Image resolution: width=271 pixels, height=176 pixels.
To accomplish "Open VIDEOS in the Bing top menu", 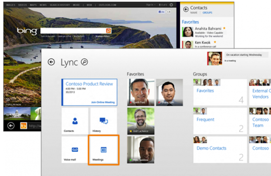I will [23, 5].
